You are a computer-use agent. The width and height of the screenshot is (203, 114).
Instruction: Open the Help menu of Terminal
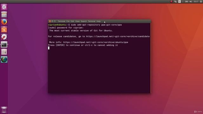click(x=99, y=21)
